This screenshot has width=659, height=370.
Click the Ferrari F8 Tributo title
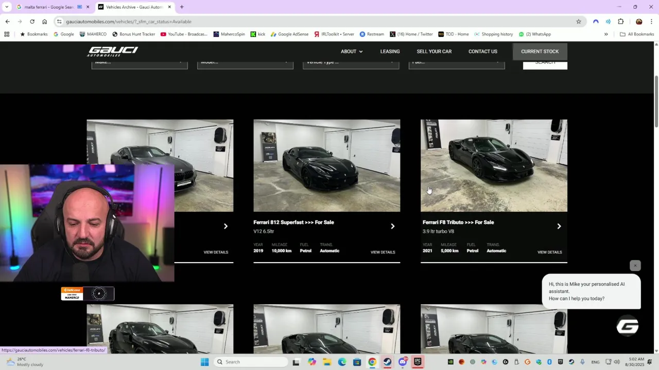458,223
